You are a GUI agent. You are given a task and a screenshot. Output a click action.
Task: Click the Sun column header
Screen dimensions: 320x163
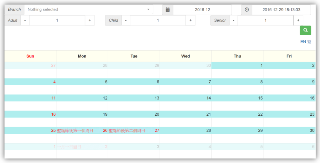(30, 56)
